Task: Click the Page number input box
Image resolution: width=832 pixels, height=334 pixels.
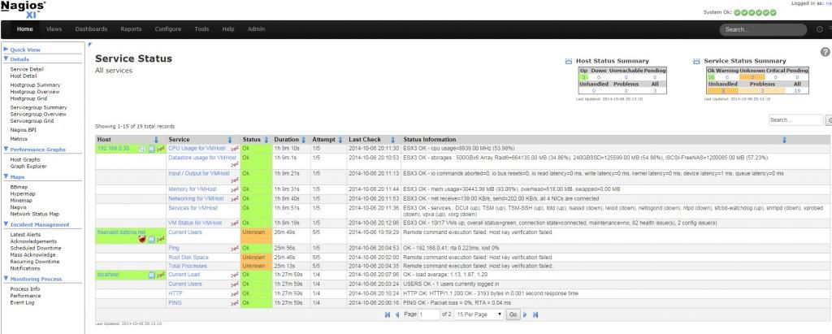Action: click(428, 314)
